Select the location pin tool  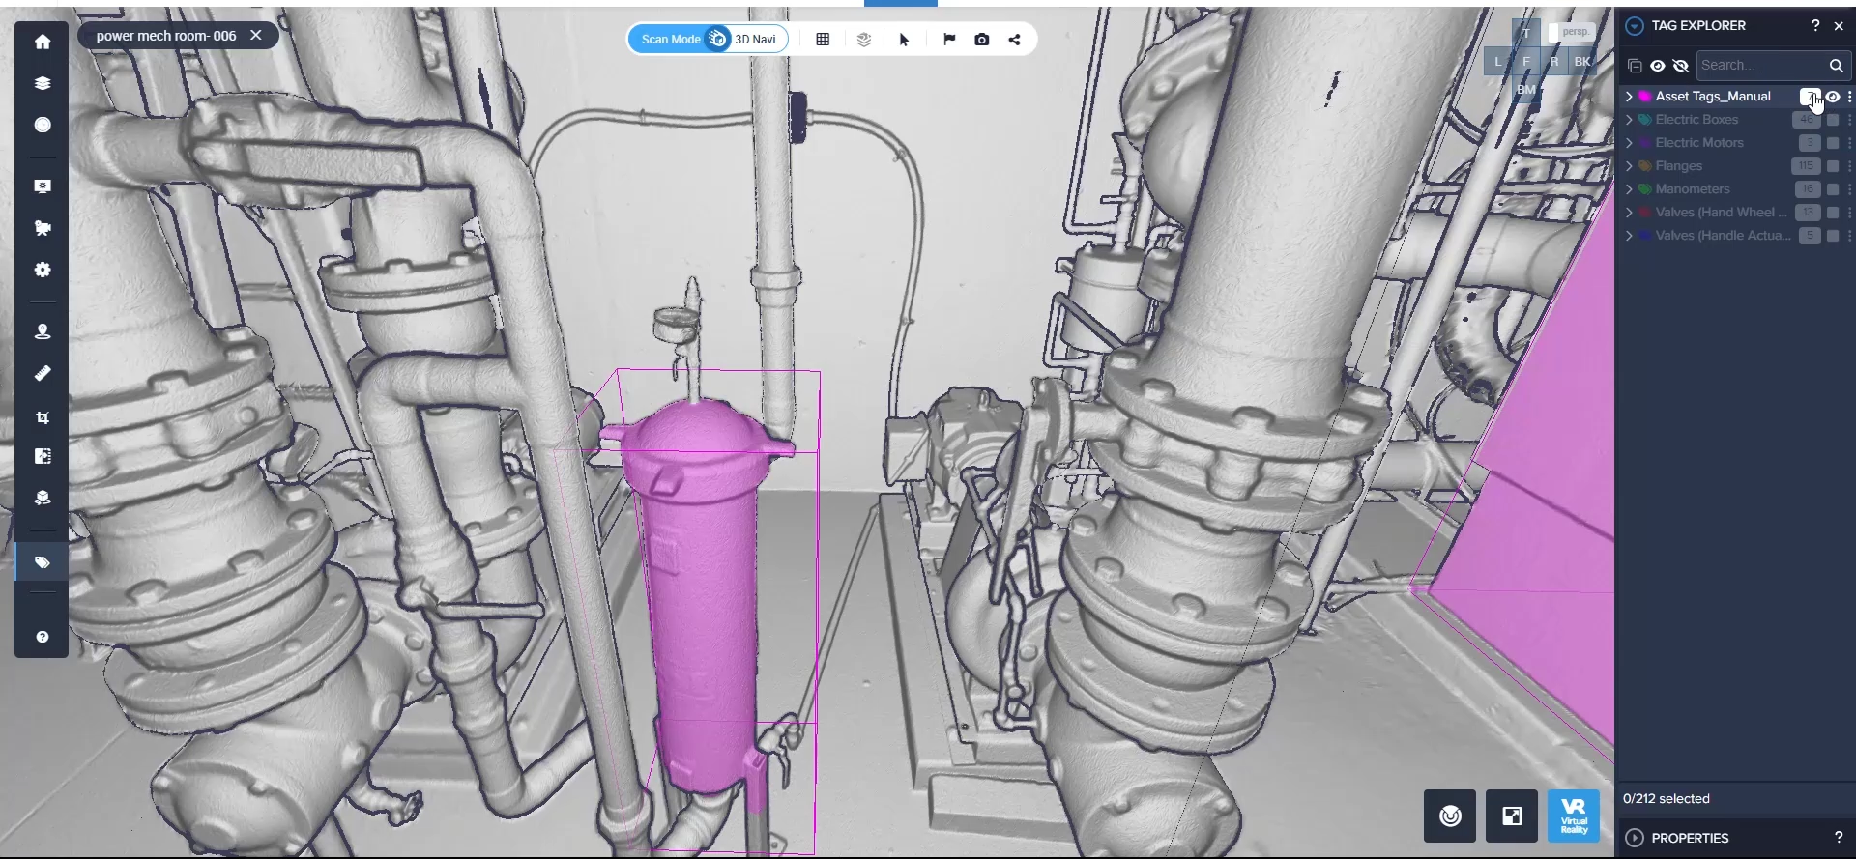(x=43, y=331)
